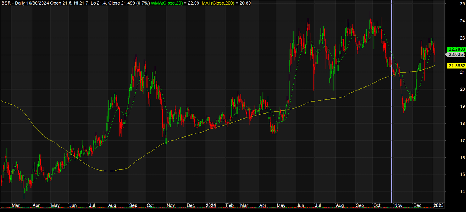466x212 pixels.
Task: Click the yellow 21.3632 price tag
Action: pos(456,66)
